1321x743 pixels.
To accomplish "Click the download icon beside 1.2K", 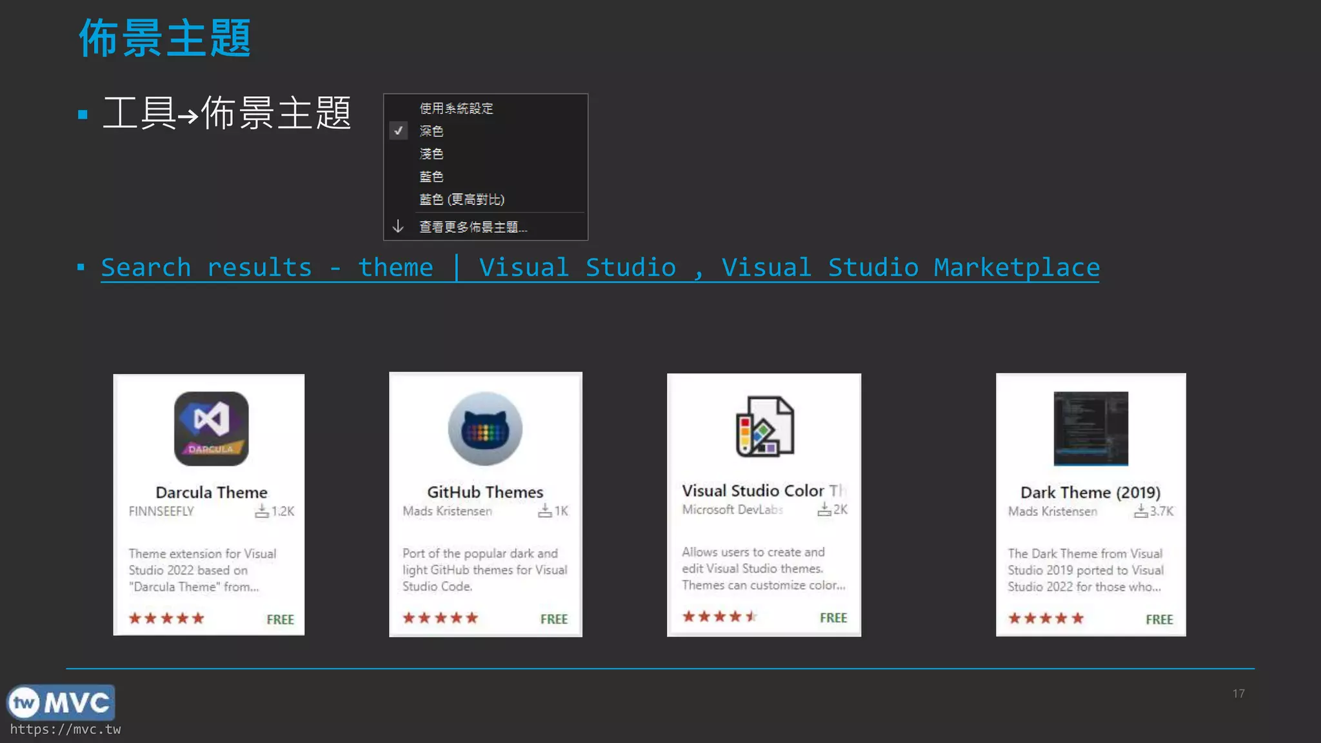I will pos(261,511).
